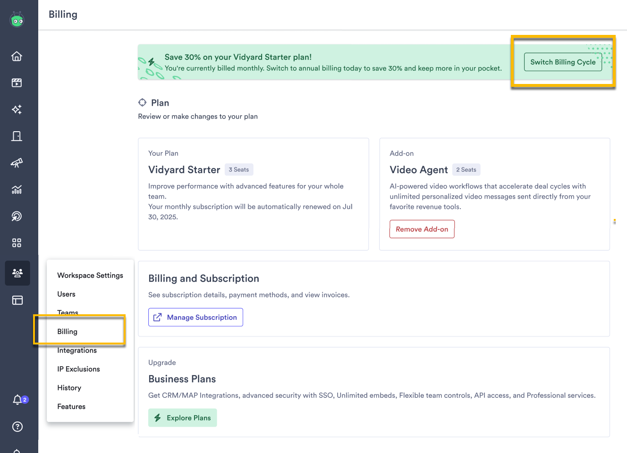This screenshot has height=453, width=627.
Task: Click Remove Add-on for Video Agent
Action: point(422,229)
